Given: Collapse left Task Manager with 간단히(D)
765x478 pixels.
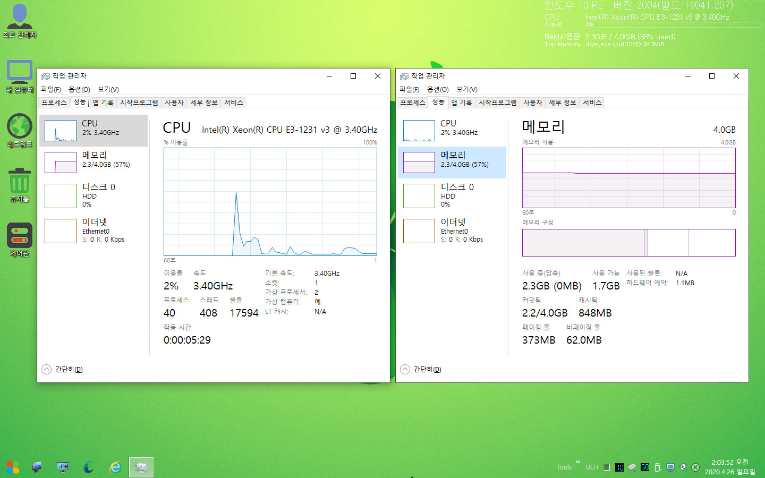Looking at the screenshot, I should pyautogui.click(x=63, y=369).
